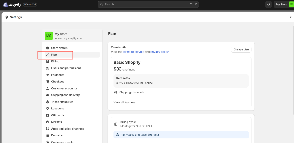Click the Taxes and duties icon

click(x=47, y=102)
